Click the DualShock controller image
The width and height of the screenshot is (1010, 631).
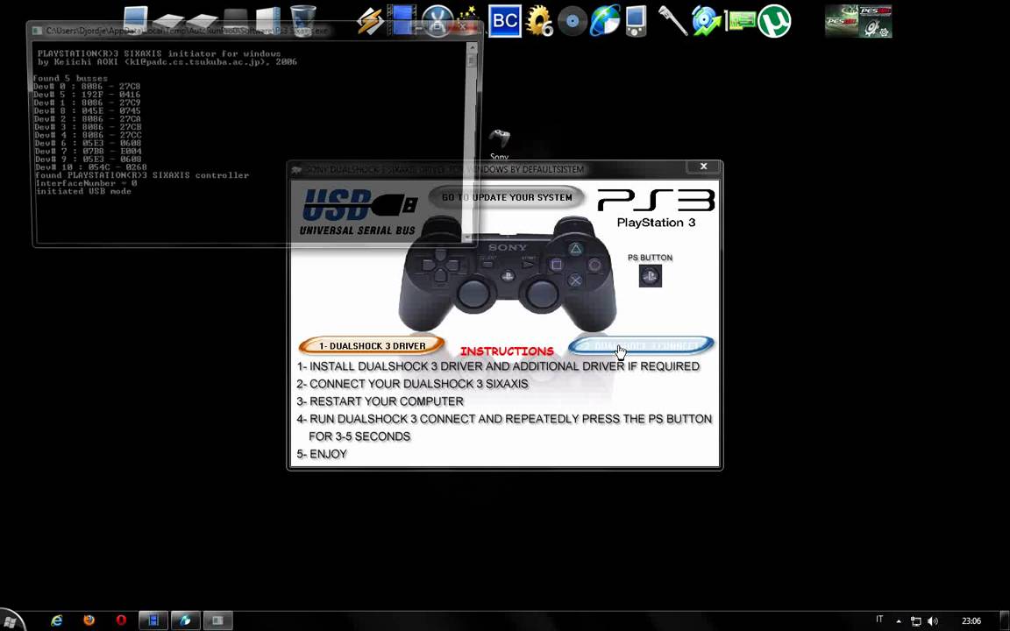click(x=507, y=273)
